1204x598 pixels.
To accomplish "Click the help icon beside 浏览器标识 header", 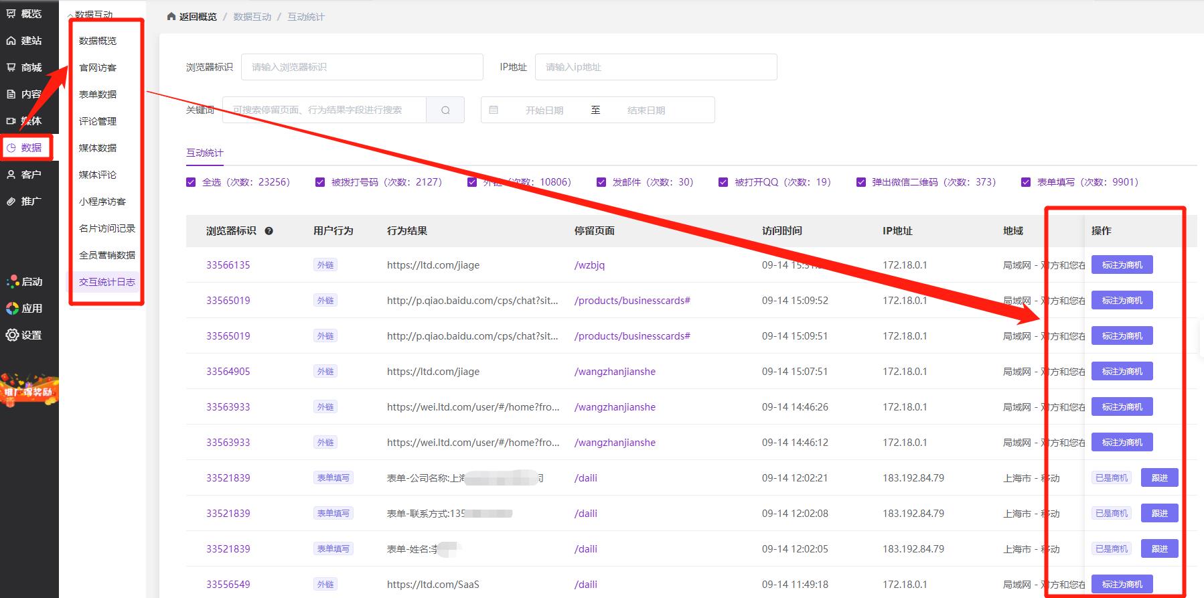I will [269, 231].
